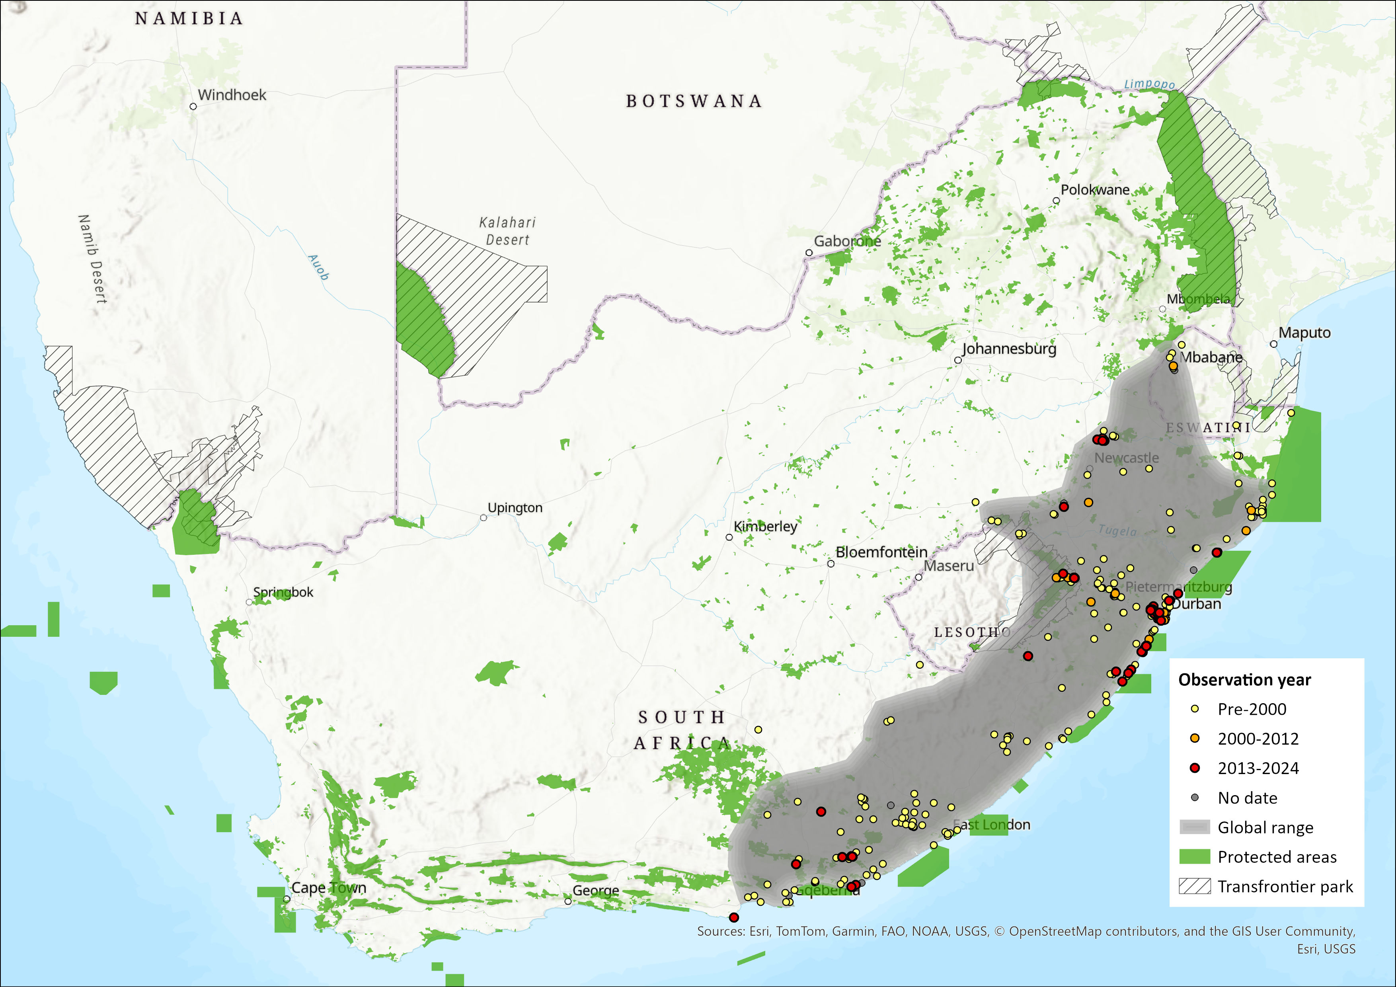This screenshot has height=987, width=1396.
Task: Click the red observation point near Cape St Francis coast
Action: (x=734, y=917)
